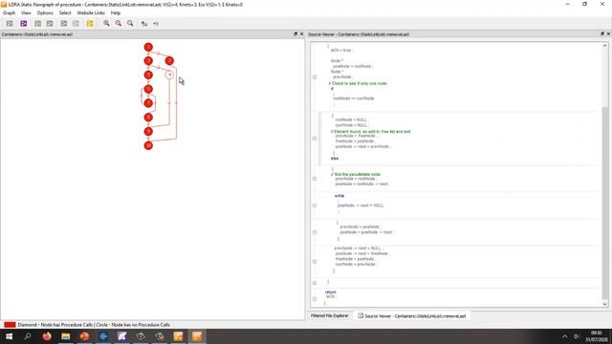Viewport: 612px width, 344px height.
Task: Toggle the marker box beside the return statement
Action: [315, 299]
